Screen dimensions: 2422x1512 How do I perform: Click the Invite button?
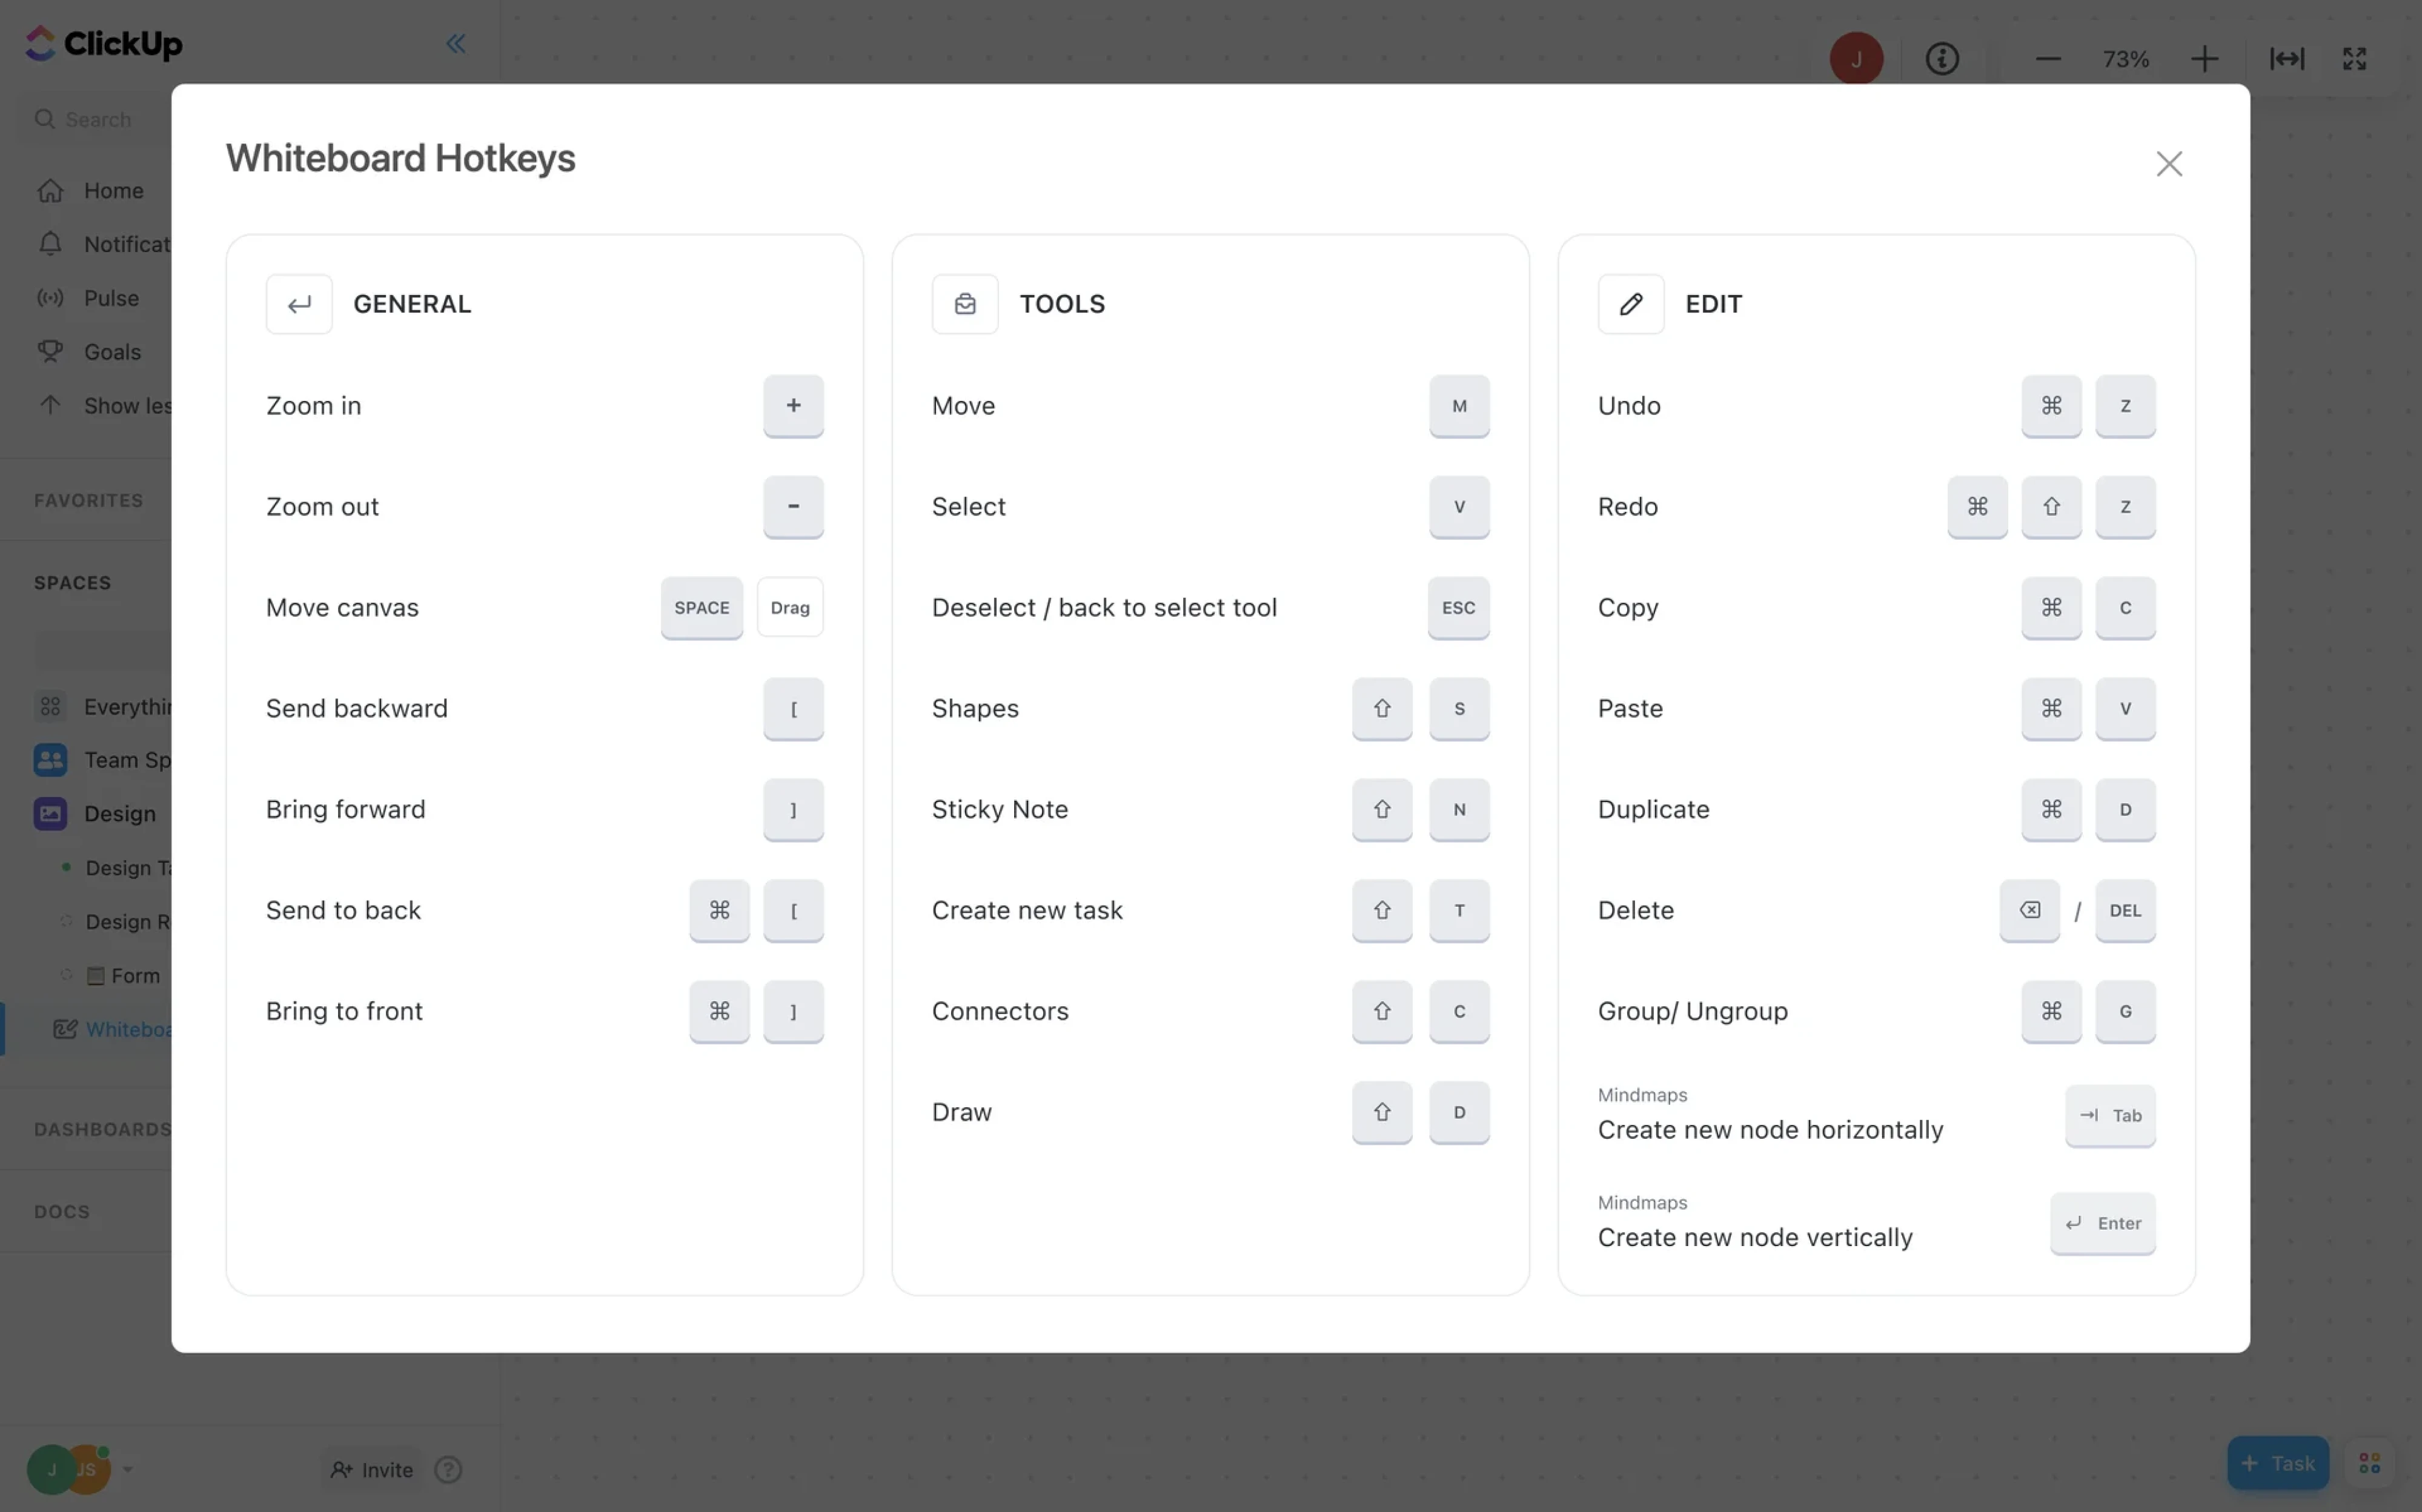pos(371,1469)
